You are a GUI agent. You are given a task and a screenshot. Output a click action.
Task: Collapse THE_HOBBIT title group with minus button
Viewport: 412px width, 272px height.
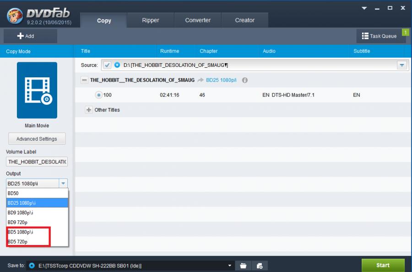click(x=84, y=80)
